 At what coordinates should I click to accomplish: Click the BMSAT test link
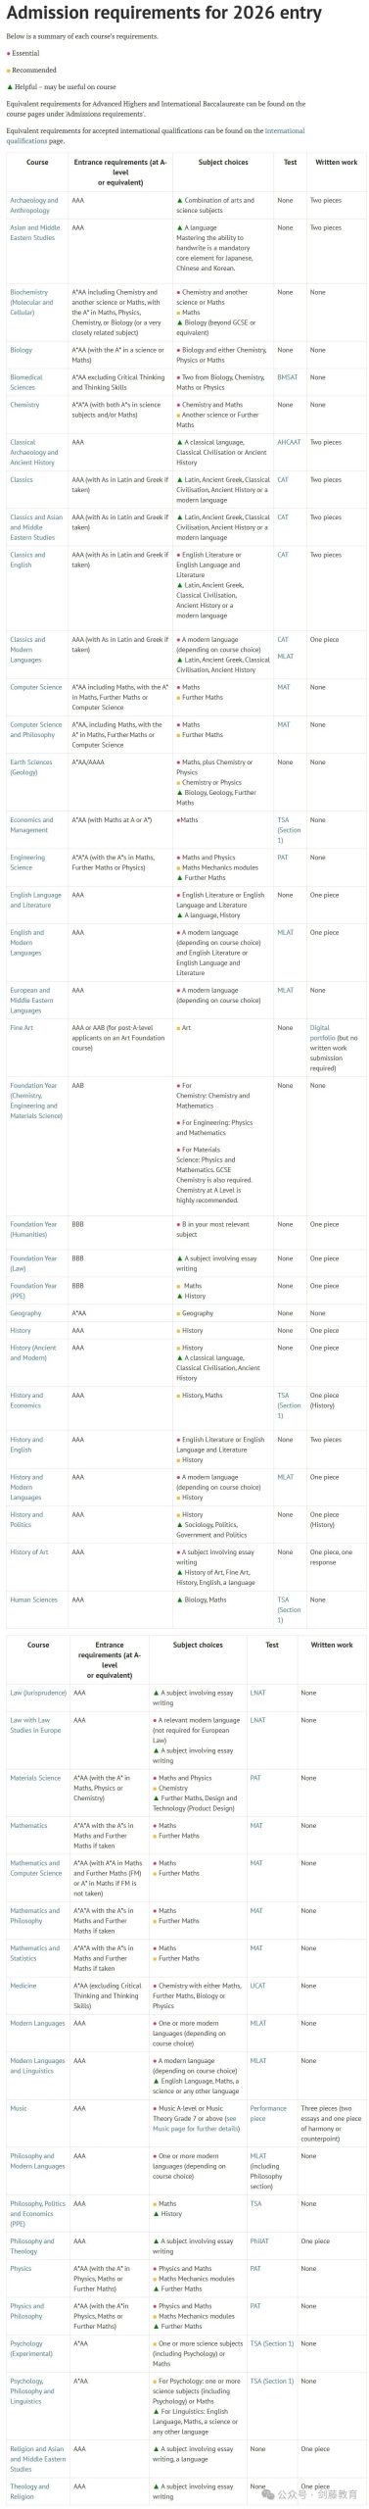287,377
